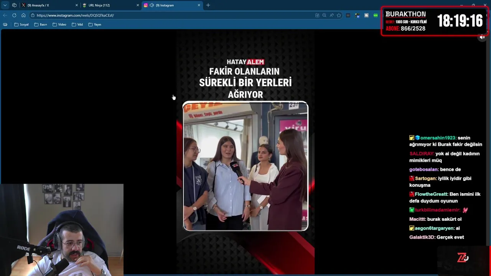Click the ABONE 866/2528 counter

tap(405, 29)
